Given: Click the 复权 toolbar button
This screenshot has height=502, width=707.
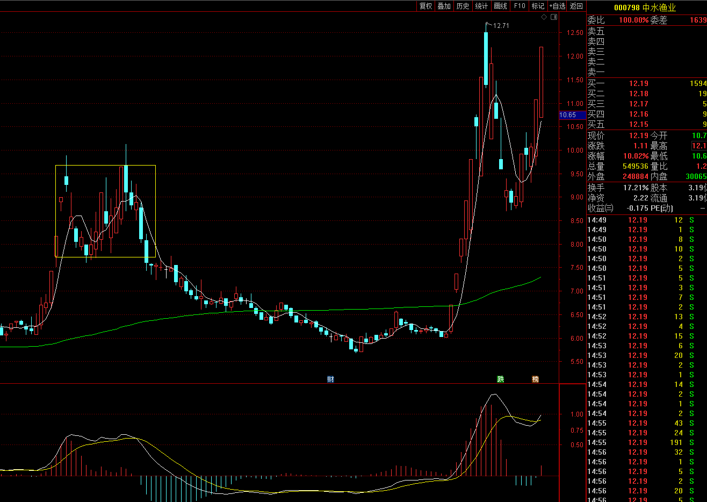Looking at the screenshot, I should [x=426, y=6].
